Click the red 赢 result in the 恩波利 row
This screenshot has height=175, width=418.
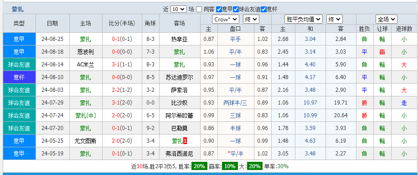tap(382, 52)
